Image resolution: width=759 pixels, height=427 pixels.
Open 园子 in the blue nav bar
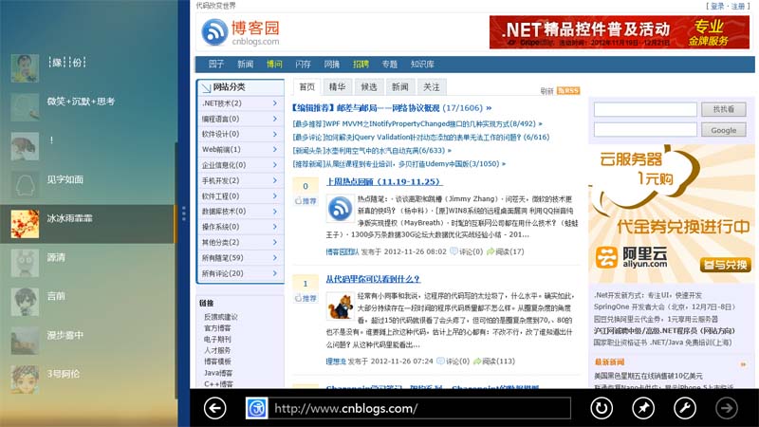point(216,65)
